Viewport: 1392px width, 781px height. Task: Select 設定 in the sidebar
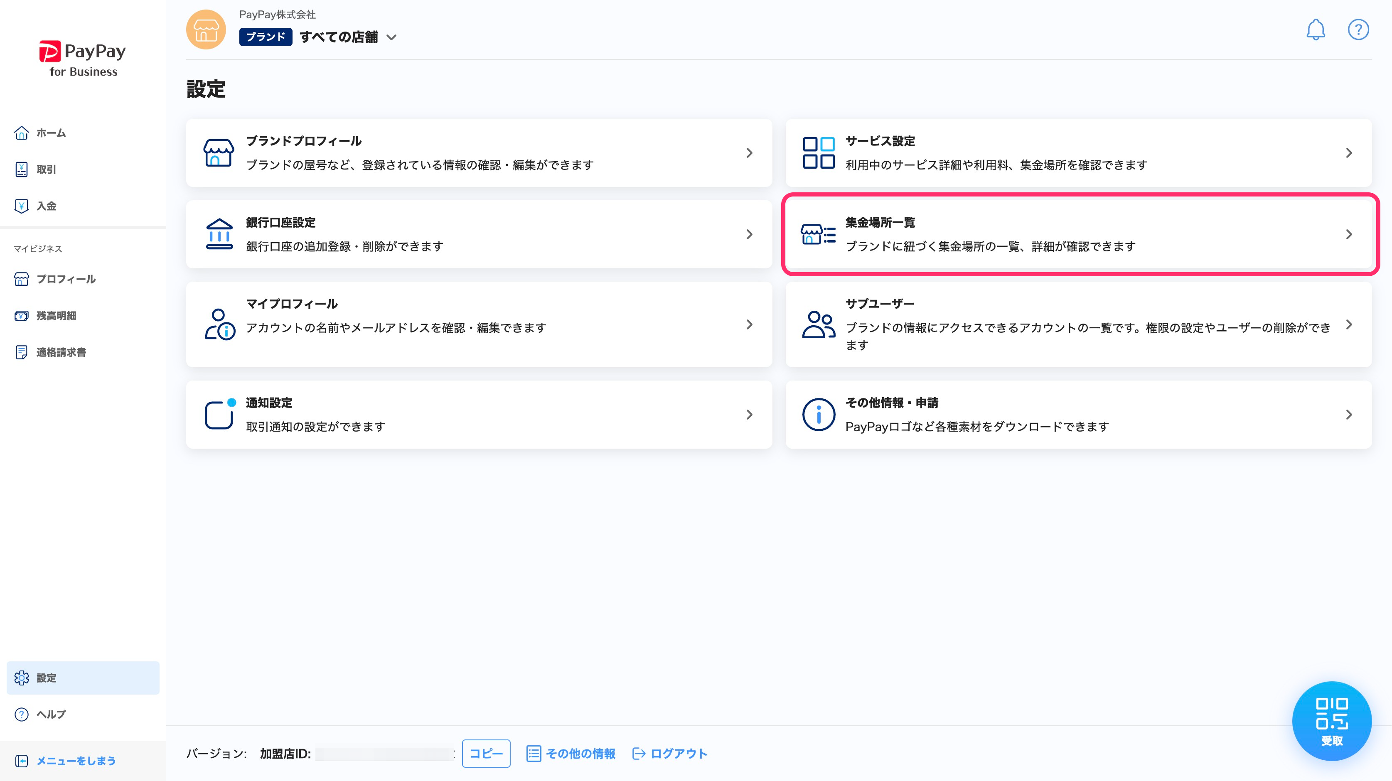tap(83, 678)
